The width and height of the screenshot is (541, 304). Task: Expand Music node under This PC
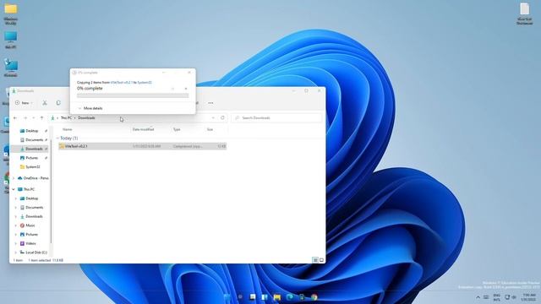[x=15, y=225]
